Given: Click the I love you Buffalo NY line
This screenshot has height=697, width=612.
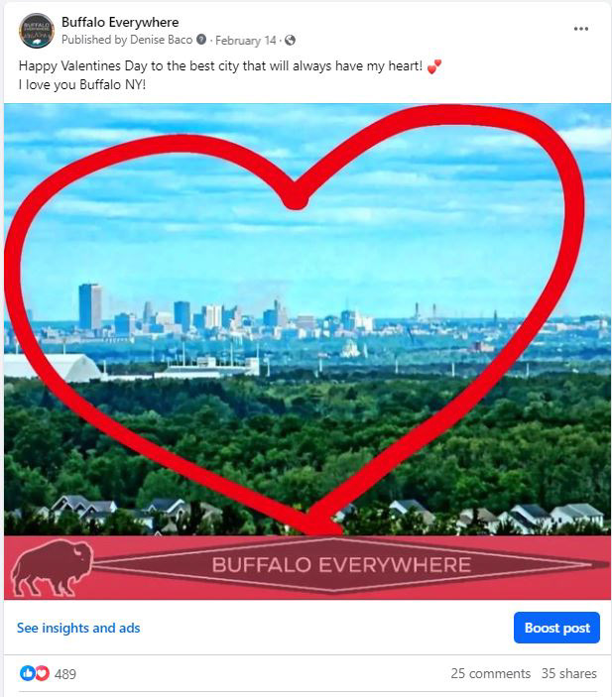Looking at the screenshot, I should (82, 84).
